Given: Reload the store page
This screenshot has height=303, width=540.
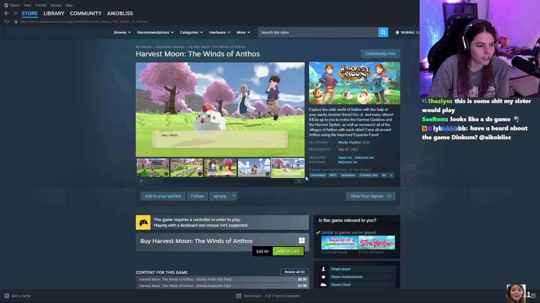Looking at the screenshot, I should (x=7, y=21).
